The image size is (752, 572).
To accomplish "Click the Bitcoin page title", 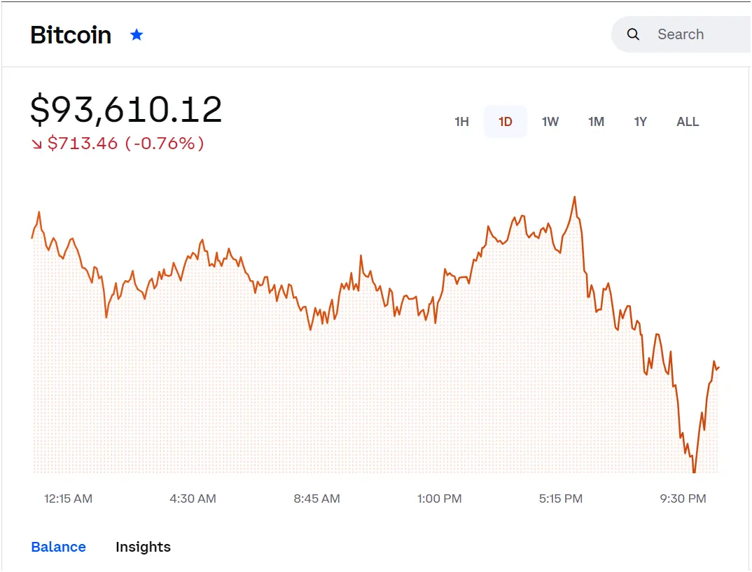I will (70, 35).
